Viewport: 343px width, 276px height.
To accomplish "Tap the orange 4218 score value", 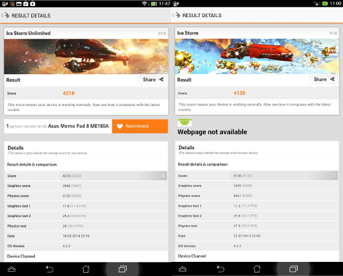I will [69, 93].
